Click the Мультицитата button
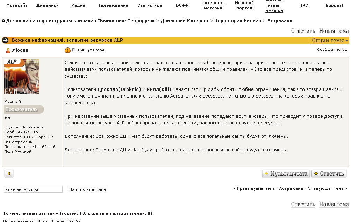 pos(286,174)
